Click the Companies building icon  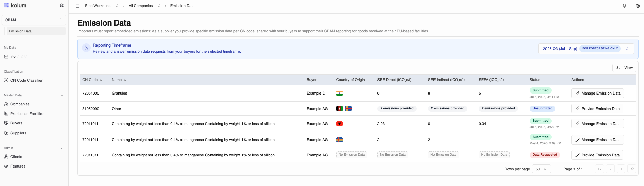pos(6,104)
